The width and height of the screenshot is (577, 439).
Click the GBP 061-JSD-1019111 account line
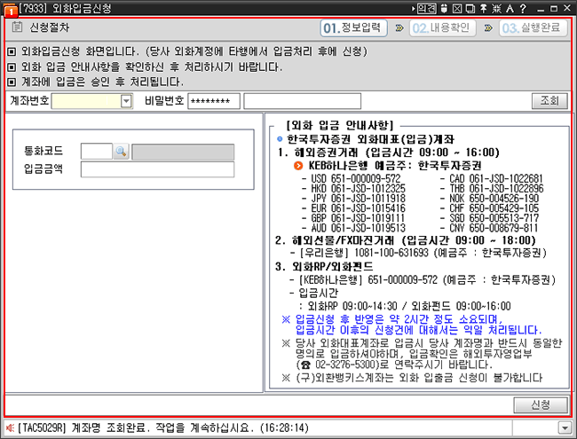coord(353,218)
